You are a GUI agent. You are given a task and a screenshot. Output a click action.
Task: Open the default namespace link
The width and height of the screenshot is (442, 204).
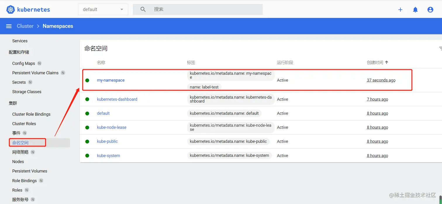click(x=103, y=113)
